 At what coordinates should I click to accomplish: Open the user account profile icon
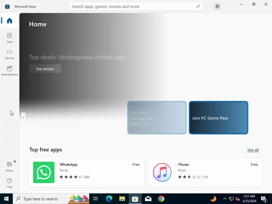click(217, 6)
